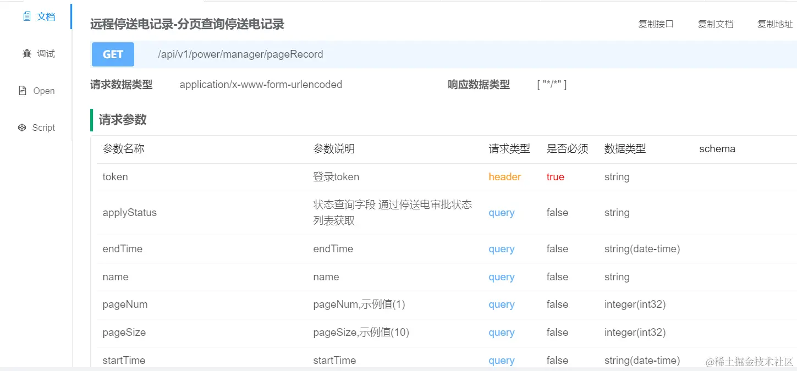Click 复制地址 button

(775, 24)
